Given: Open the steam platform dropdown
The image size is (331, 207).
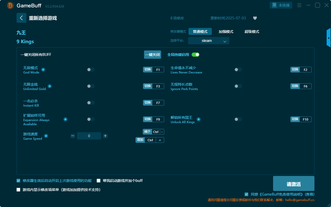Looking at the screenshot, I should (208, 41).
